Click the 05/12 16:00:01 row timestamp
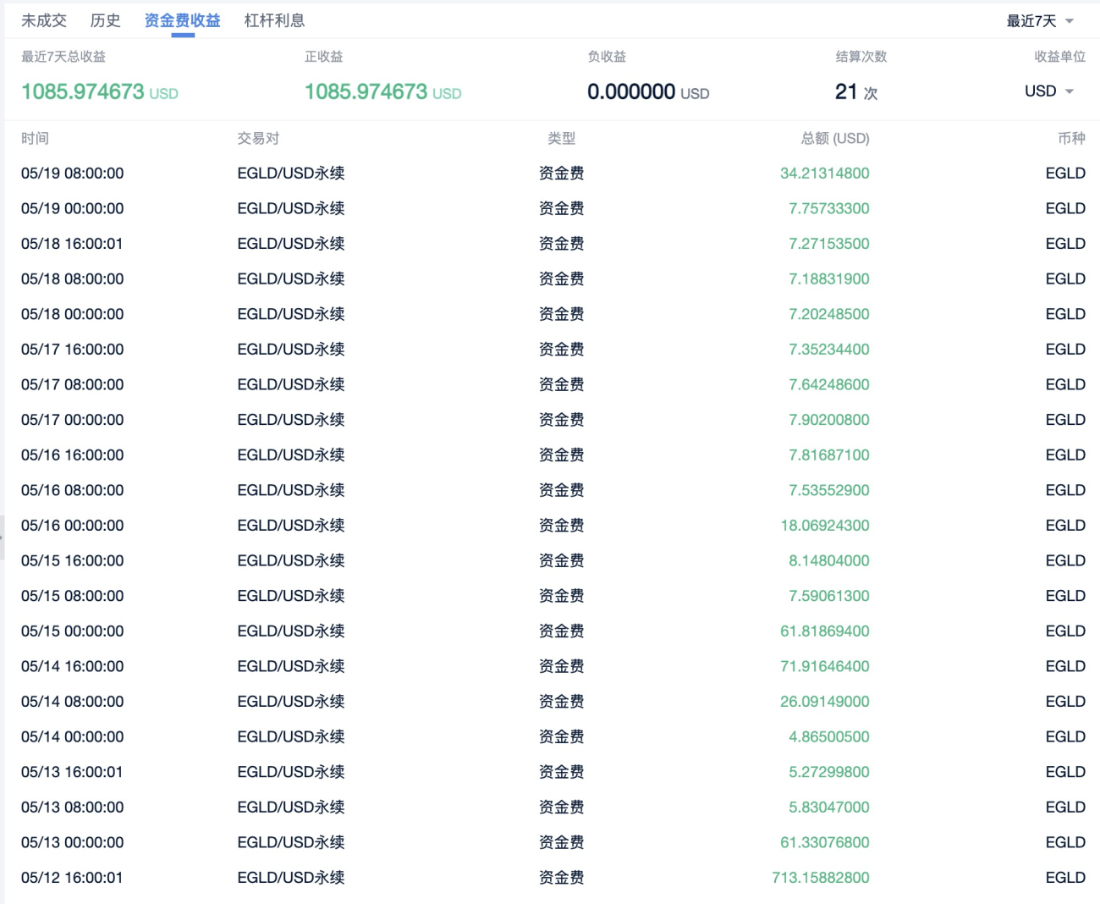1100x904 pixels. [x=72, y=878]
